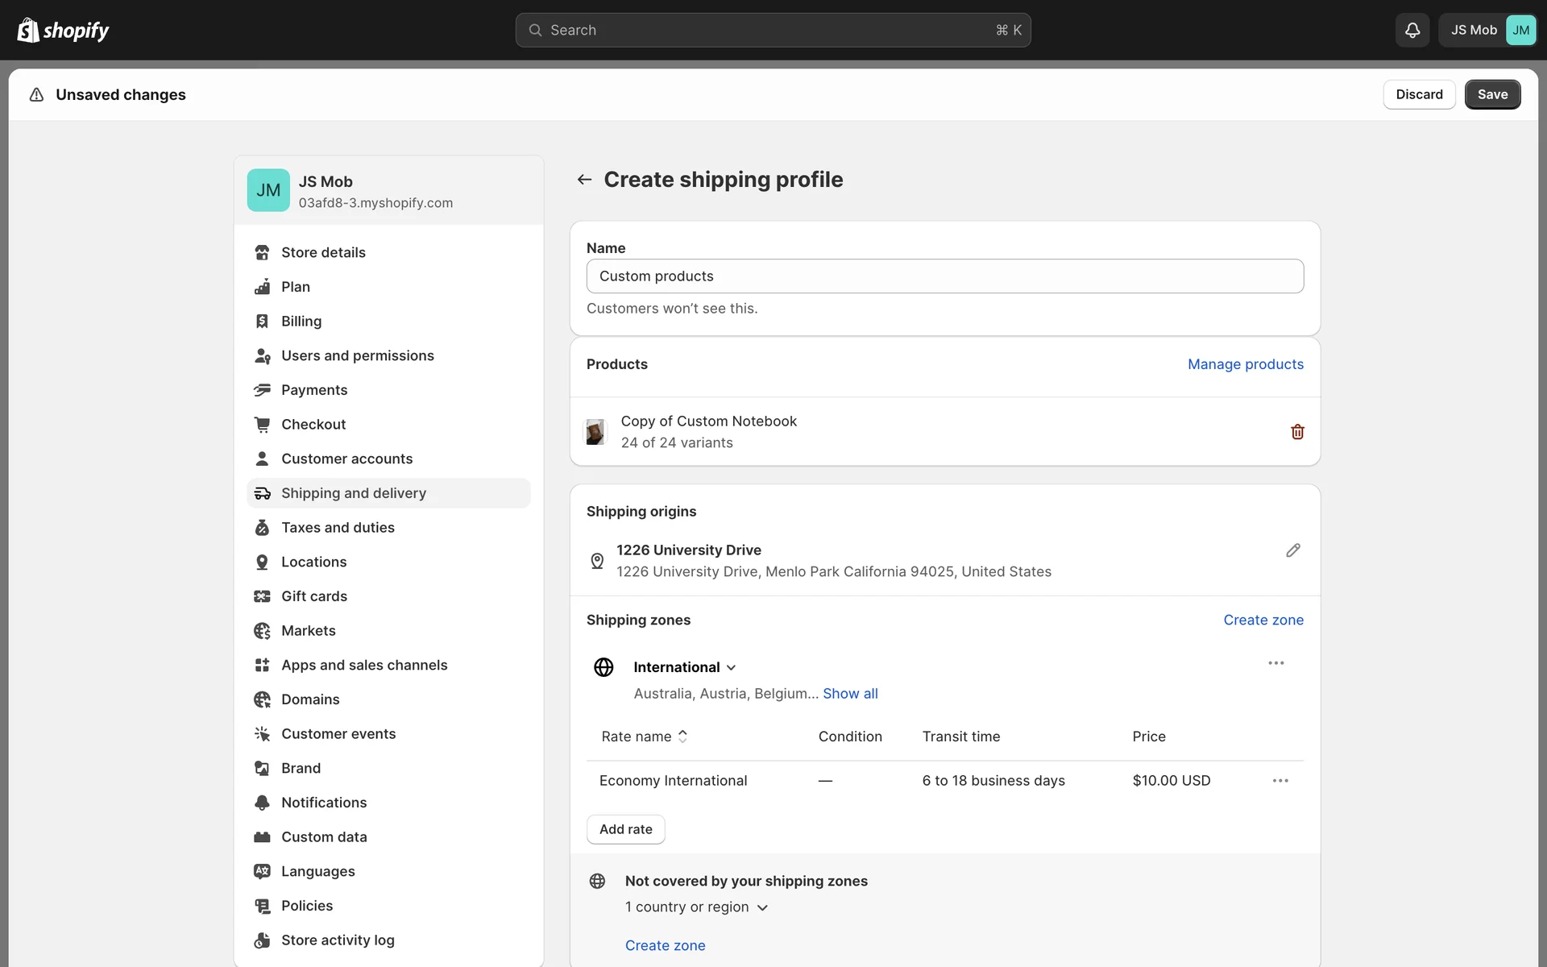1547x967 pixels.
Task: Click the Save button
Action: point(1491,94)
